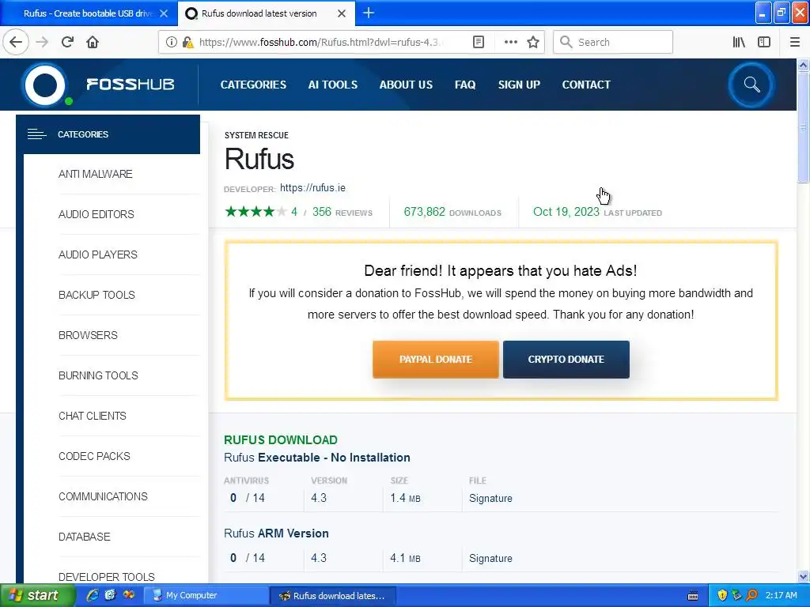Open Signature link for the 4.1 MB file
This screenshot has height=607, width=810.
point(490,558)
